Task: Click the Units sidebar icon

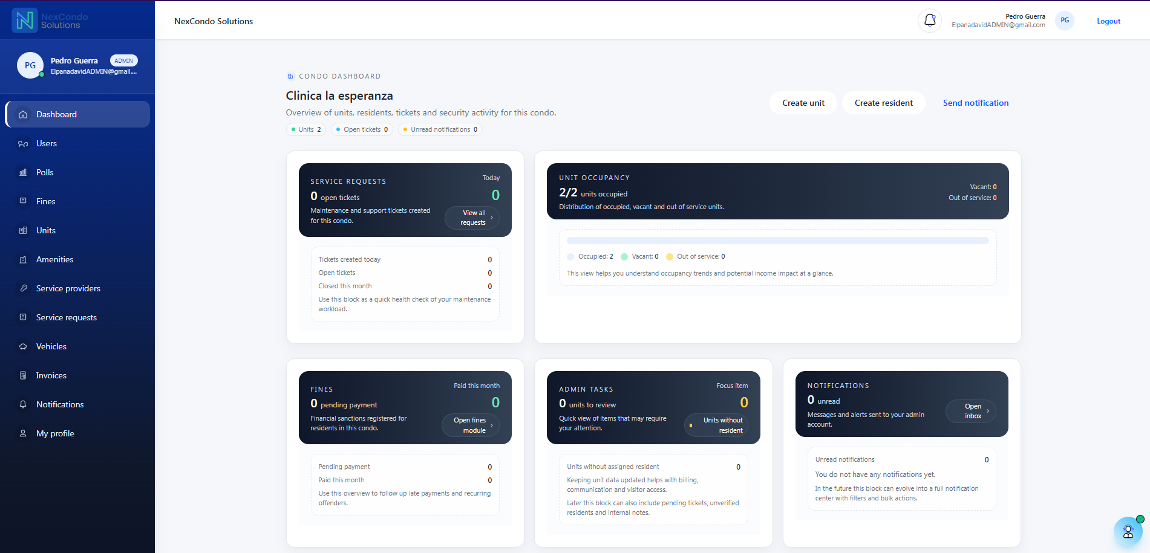Action: tap(22, 230)
